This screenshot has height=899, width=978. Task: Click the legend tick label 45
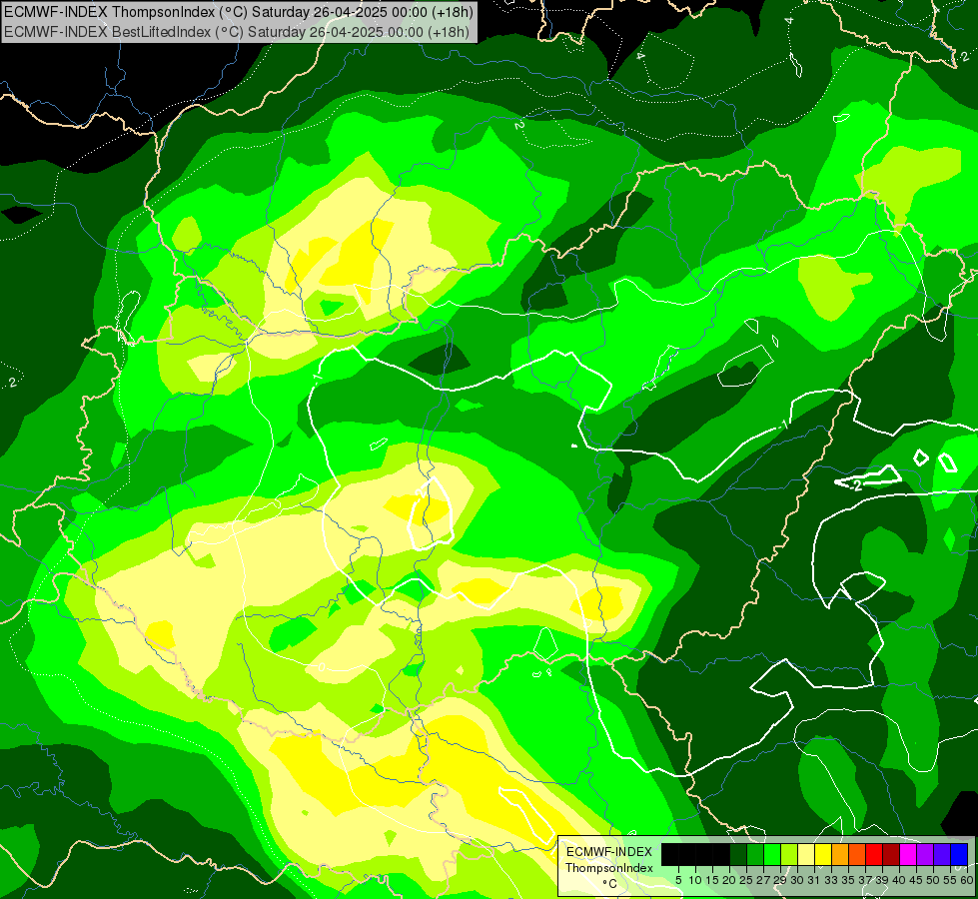[x=916, y=880]
